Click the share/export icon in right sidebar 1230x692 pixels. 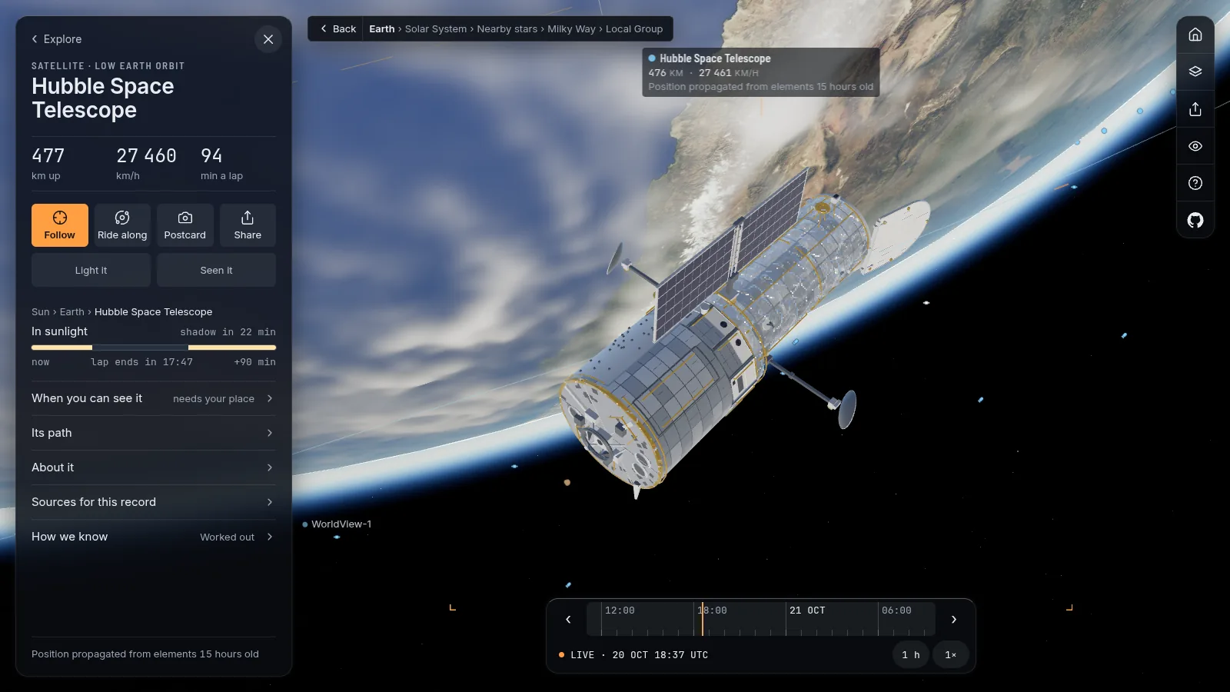coord(1195,108)
